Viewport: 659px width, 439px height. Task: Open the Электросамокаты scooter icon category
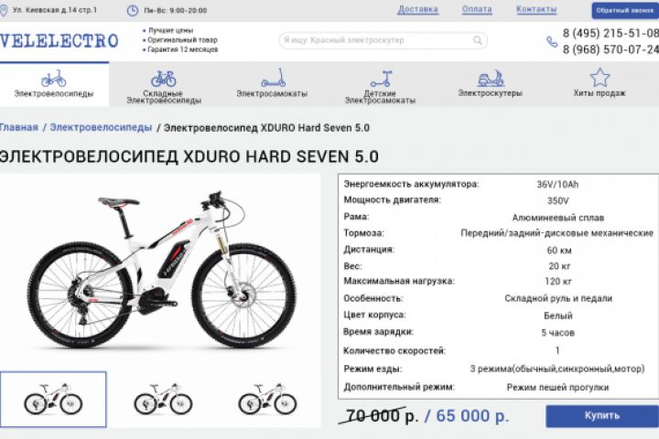click(x=273, y=78)
